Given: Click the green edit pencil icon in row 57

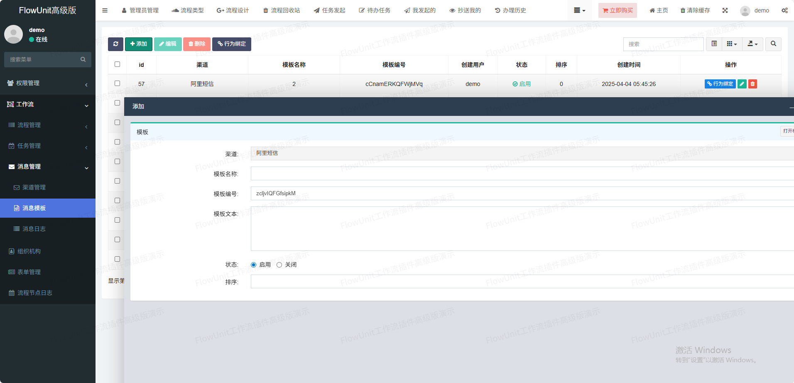Looking at the screenshot, I should (x=742, y=84).
